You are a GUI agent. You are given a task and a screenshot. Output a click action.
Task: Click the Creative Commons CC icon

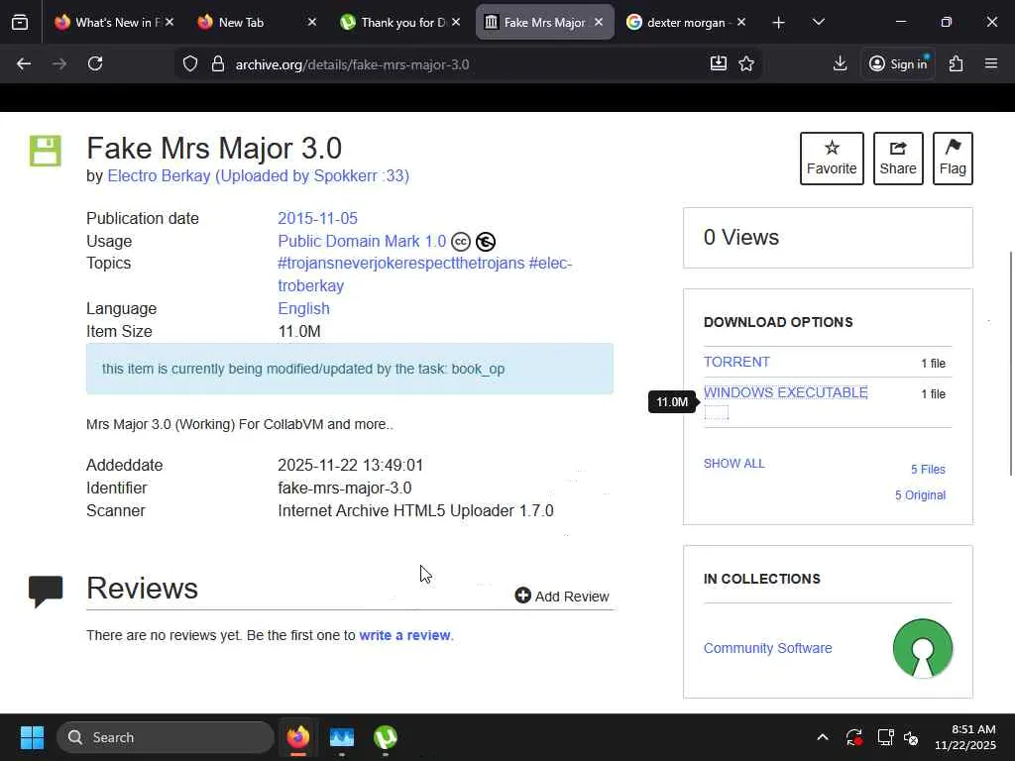coord(461,242)
